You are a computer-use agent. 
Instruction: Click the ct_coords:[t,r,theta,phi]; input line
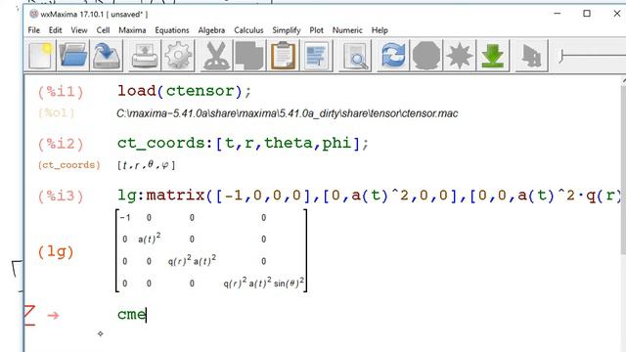243,144
